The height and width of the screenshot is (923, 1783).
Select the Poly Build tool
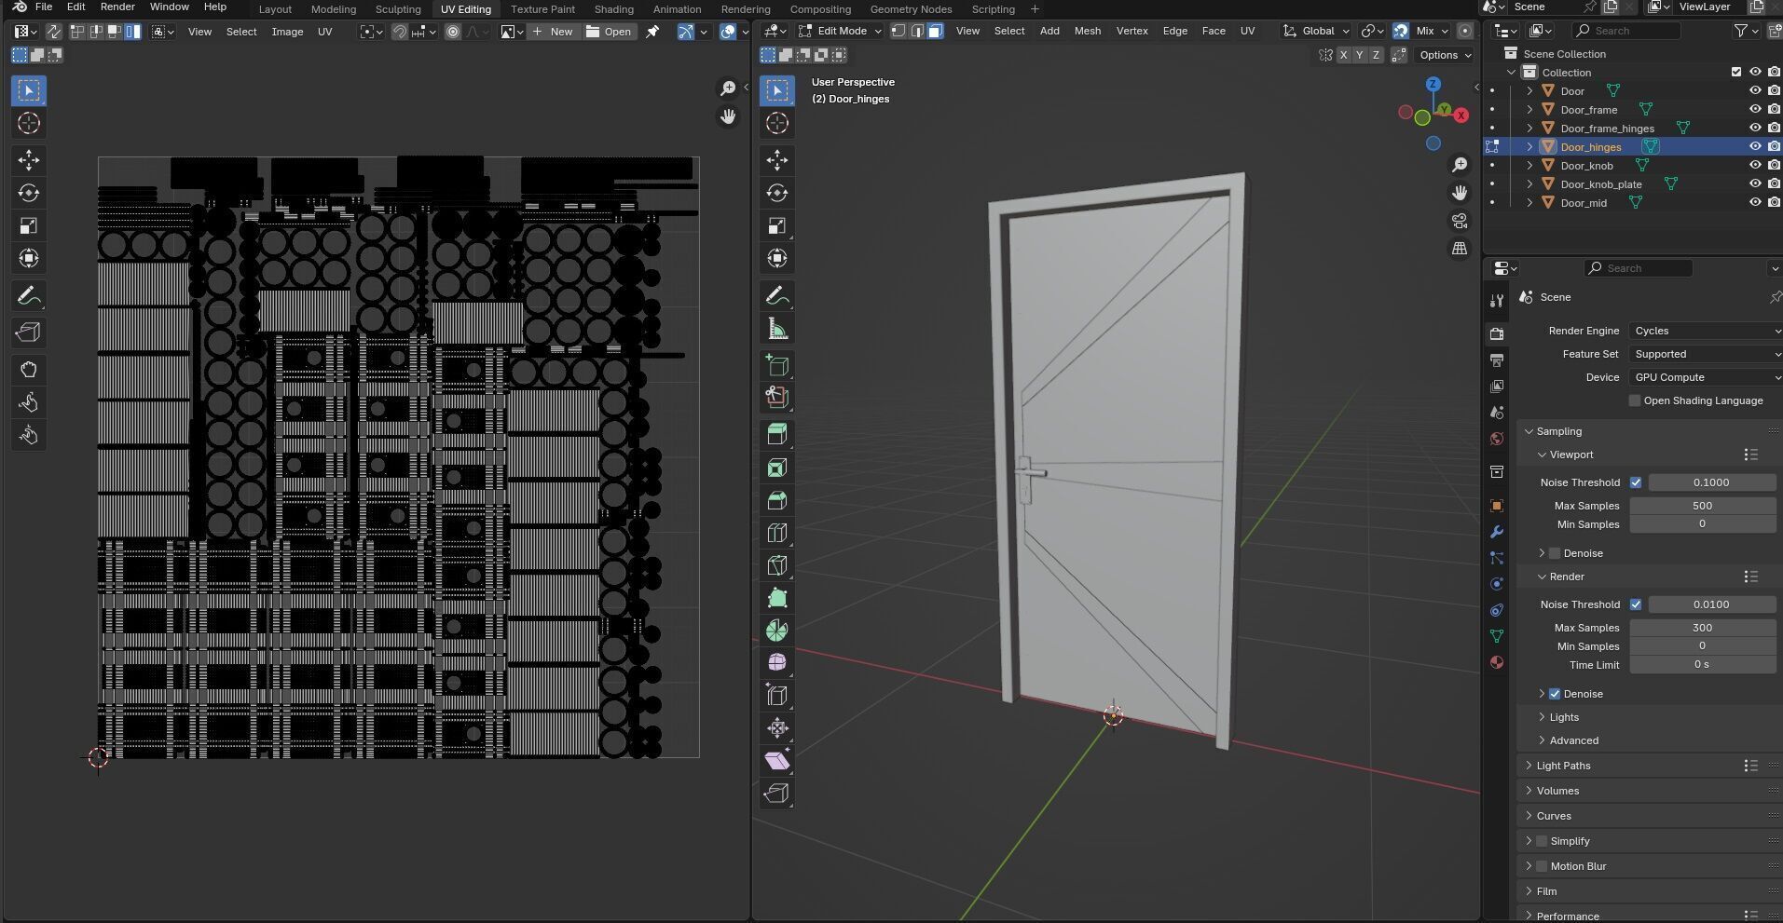point(777,598)
